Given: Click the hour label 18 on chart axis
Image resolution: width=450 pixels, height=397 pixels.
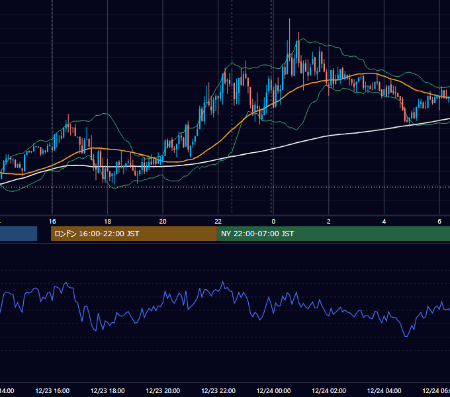Looking at the screenshot, I should coord(107,222).
